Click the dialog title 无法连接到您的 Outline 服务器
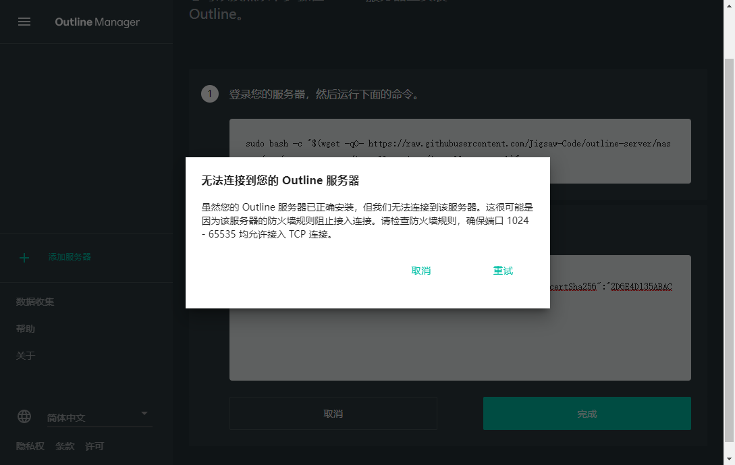 [280, 180]
